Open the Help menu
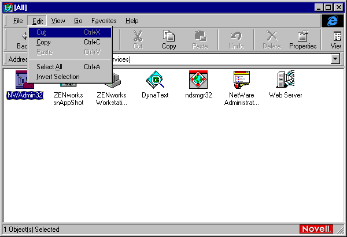This screenshot has height=237, width=347. coord(132,21)
